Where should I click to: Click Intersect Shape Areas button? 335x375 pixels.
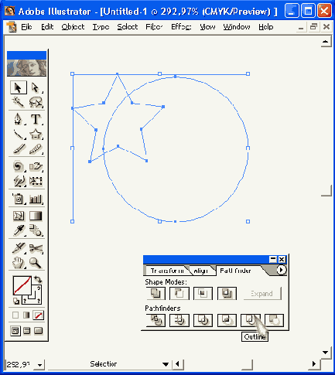pos(203,293)
